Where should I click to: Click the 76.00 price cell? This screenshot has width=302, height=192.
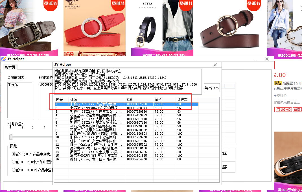[159, 141]
